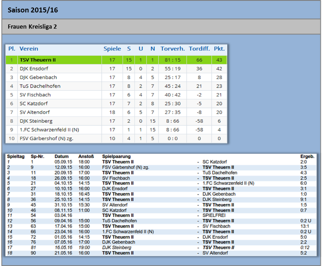This screenshot has height=266, width=322.
Task: Click result '5:2' against SV Altendorf
Action: coord(304,253)
